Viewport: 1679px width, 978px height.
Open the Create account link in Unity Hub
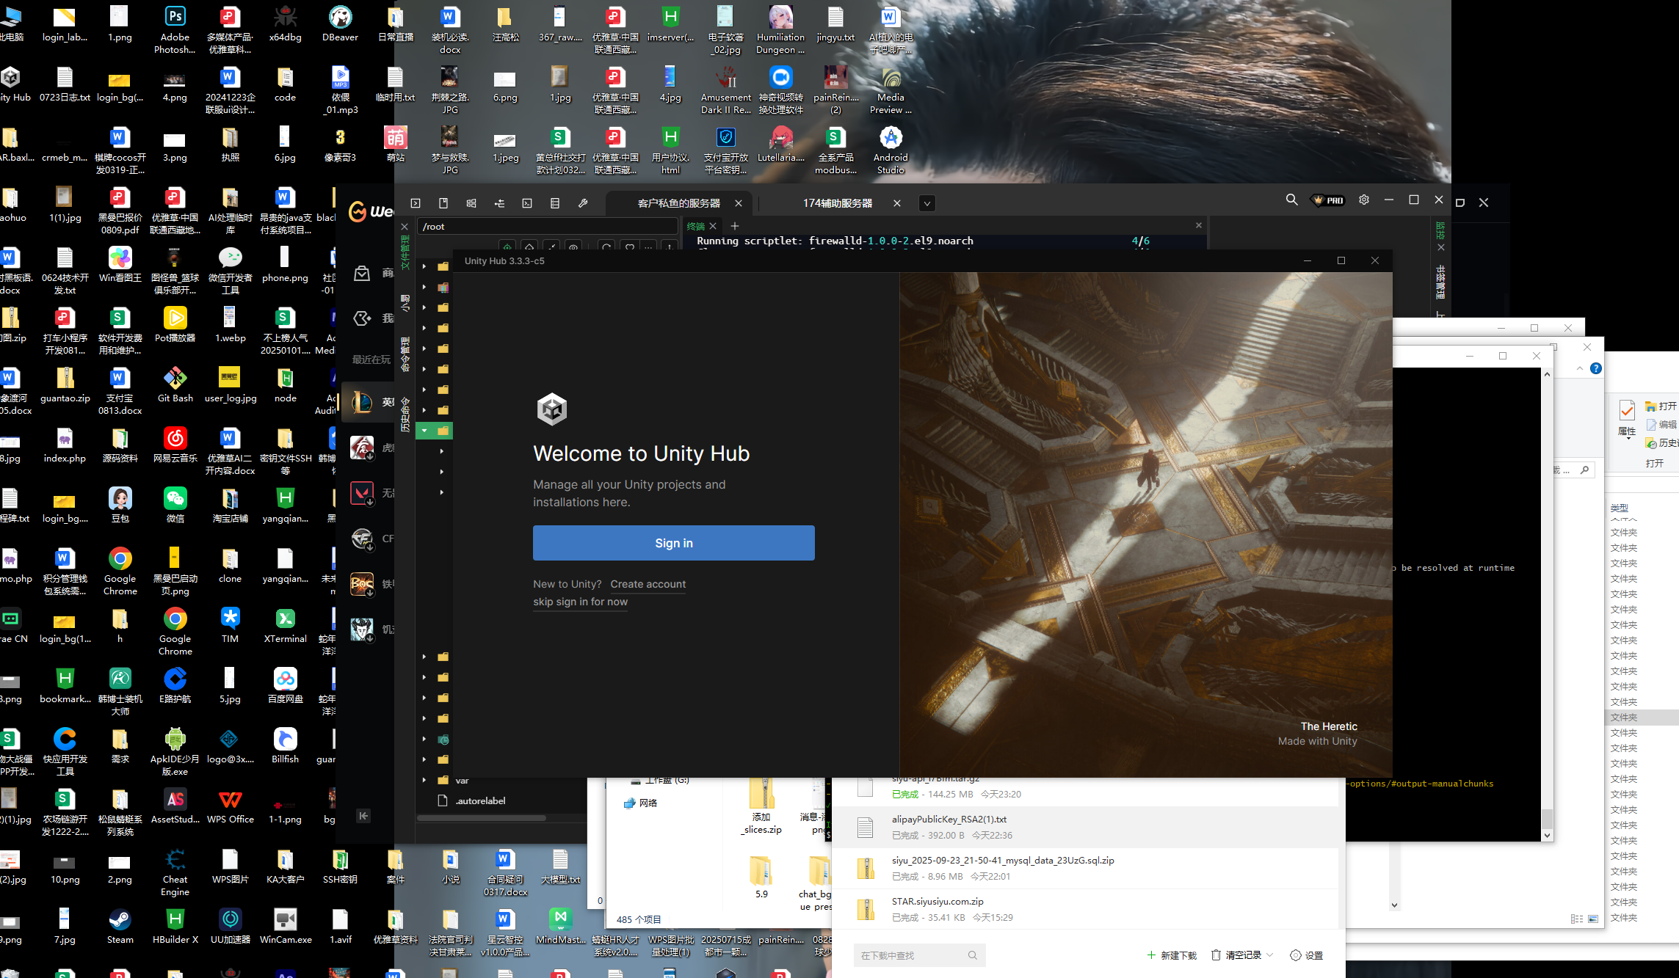pos(648,584)
